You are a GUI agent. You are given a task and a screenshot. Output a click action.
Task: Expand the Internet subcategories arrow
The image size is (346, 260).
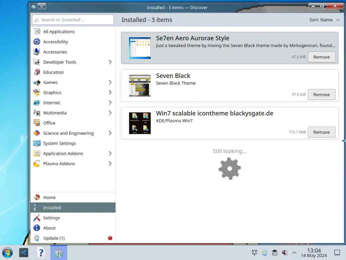click(x=110, y=103)
